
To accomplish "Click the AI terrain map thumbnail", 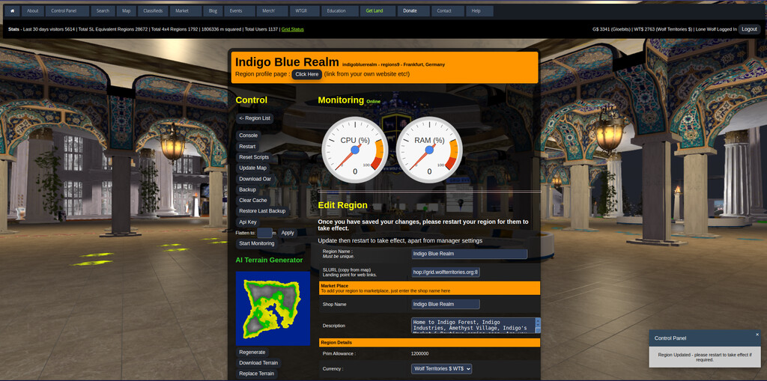I will 273,308.
